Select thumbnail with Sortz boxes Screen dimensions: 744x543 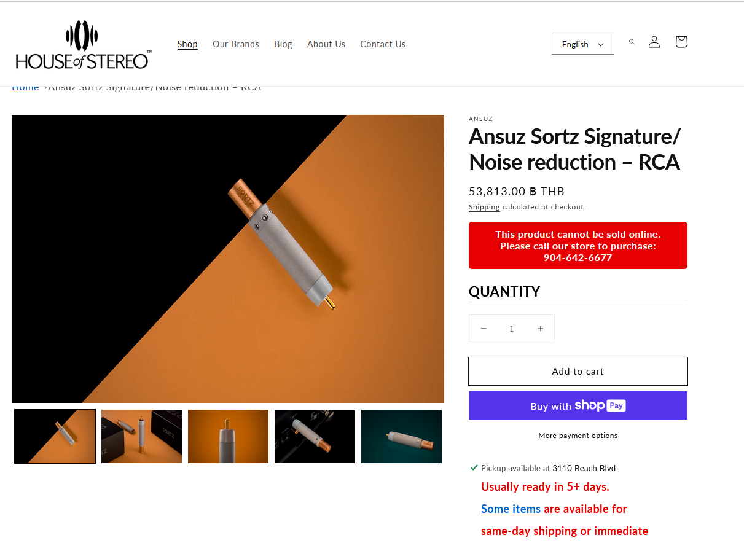coord(141,436)
